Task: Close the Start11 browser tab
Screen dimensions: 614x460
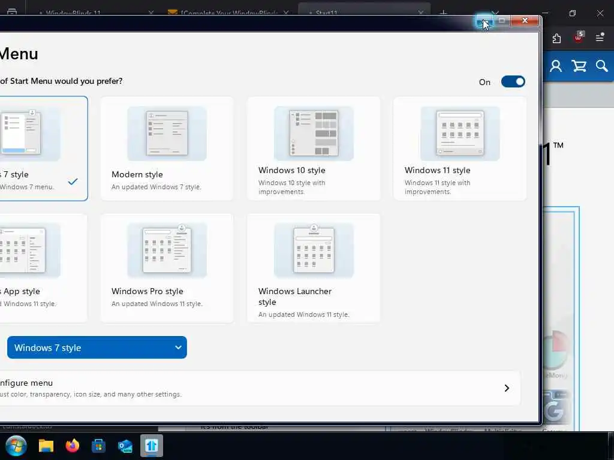Action: (x=420, y=13)
